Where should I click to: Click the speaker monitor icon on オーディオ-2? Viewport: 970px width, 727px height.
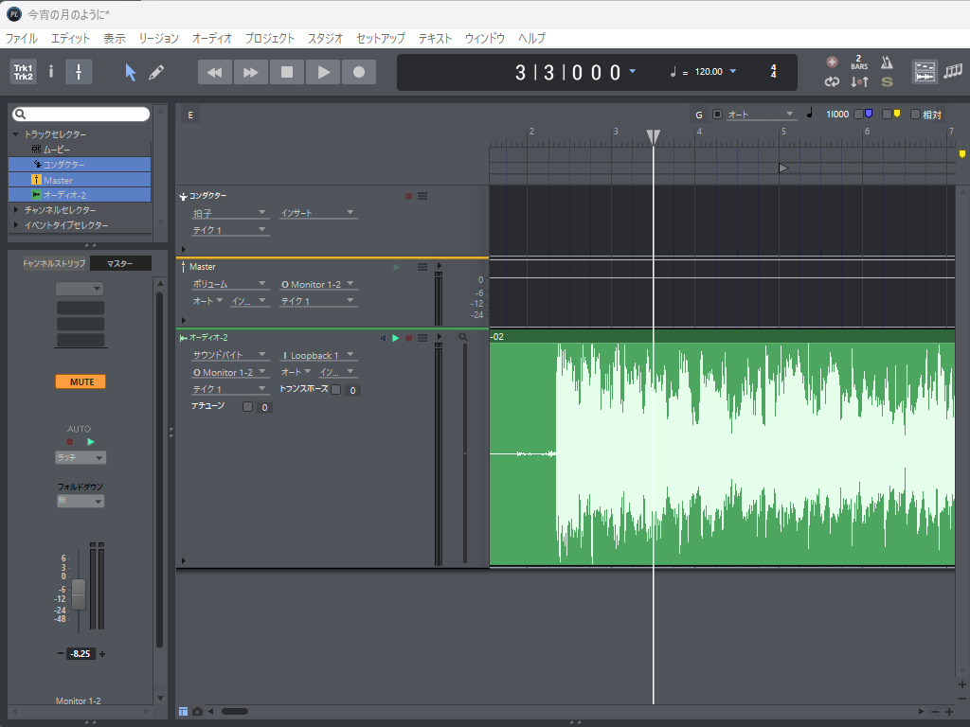point(383,338)
